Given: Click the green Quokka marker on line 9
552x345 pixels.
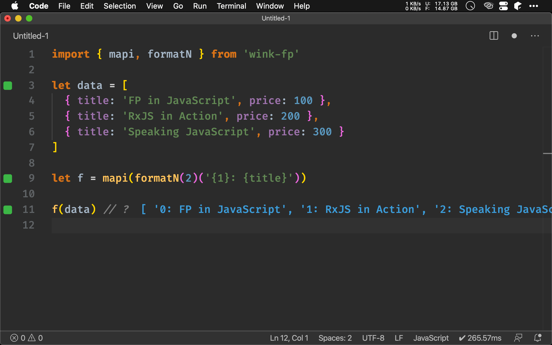Looking at the screenshot, I should [8, 178].
